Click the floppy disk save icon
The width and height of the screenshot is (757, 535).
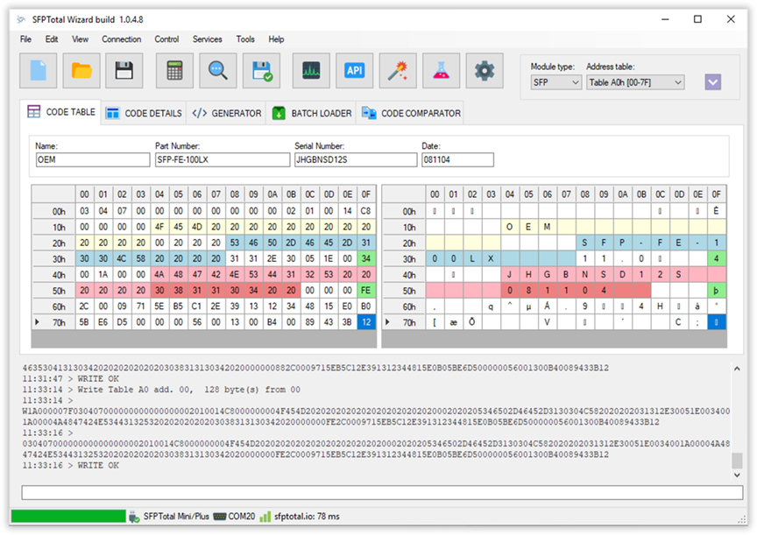click(124, 71)
